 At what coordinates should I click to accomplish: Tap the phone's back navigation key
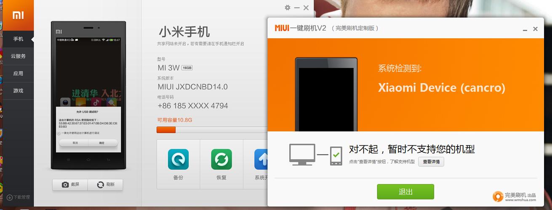pos(107,160)
